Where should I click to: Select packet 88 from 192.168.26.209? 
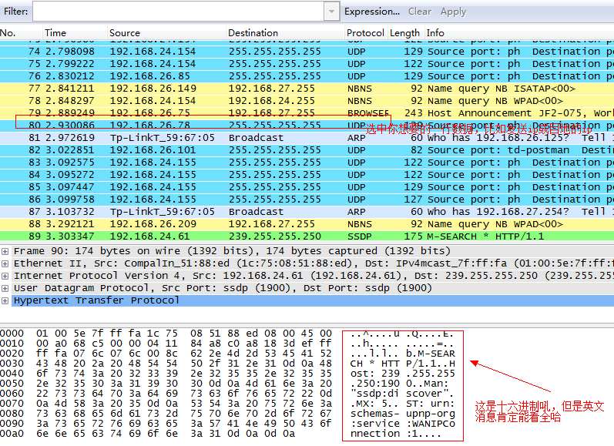pyautogui.click(x=307, y=224)
